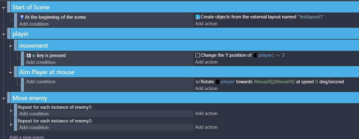This screenshot has height=139, width=359.
Task: Click Add a new event link
Action: tap(26, 137)
